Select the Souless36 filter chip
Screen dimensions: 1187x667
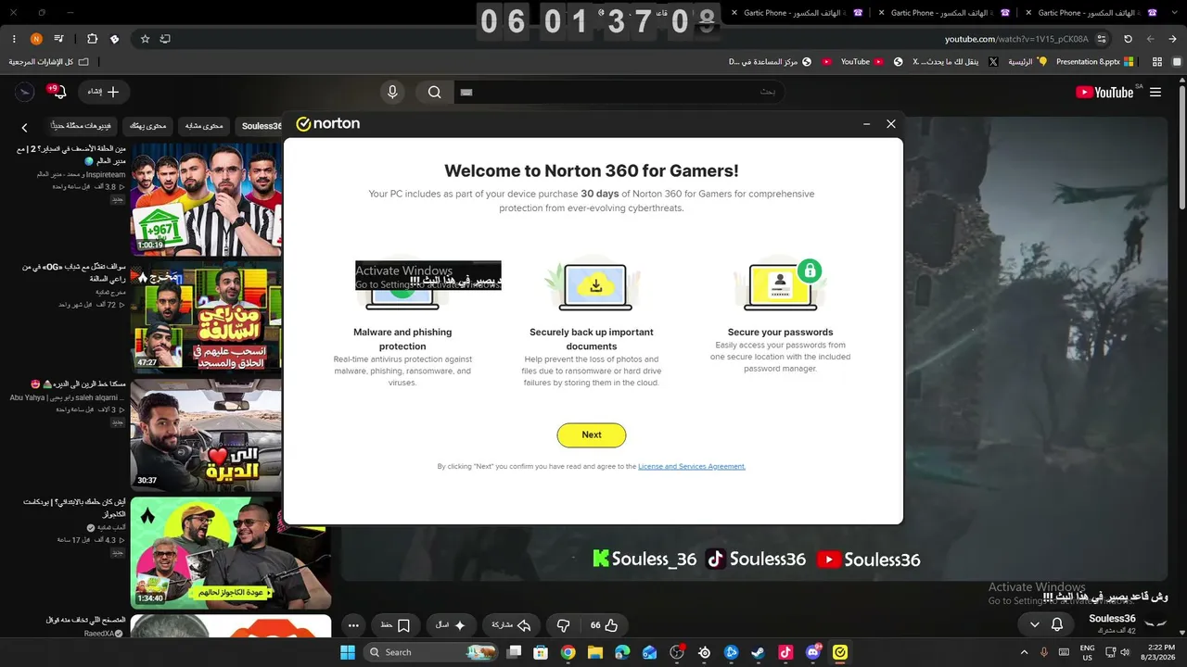click(x=261, y=126)
